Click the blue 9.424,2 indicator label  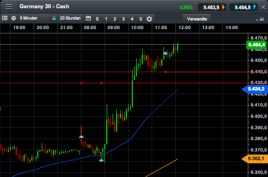coord(255,89)
